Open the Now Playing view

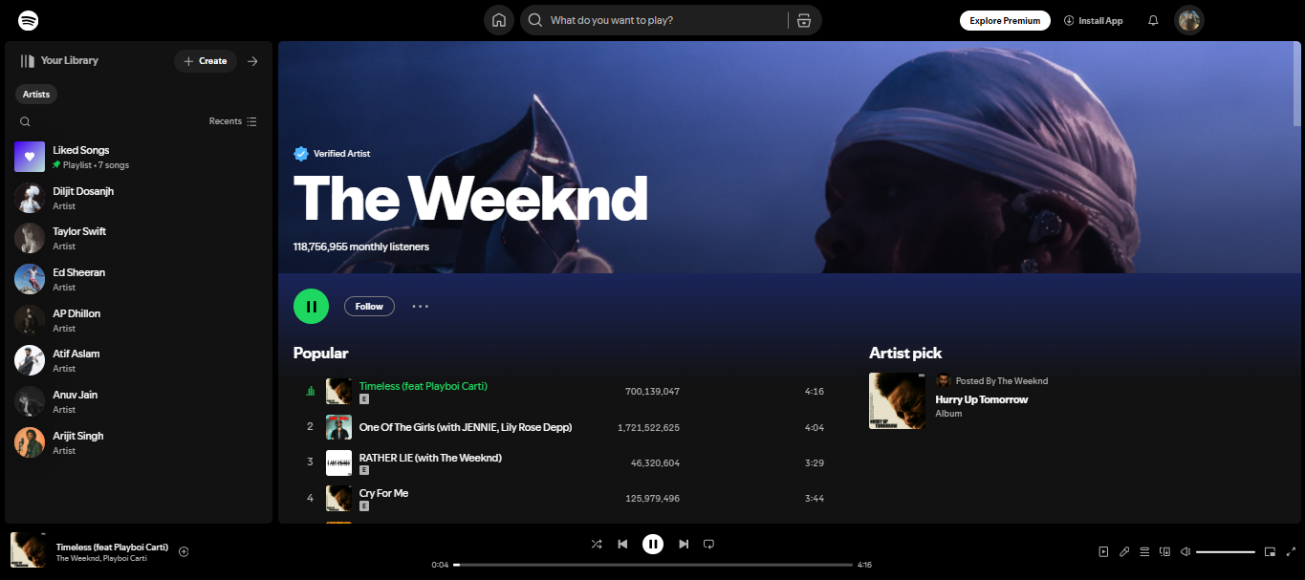pos(1103,551)
